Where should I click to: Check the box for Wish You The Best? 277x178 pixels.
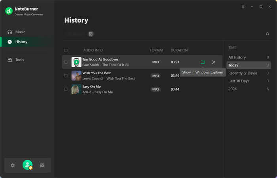click(66, 76)
